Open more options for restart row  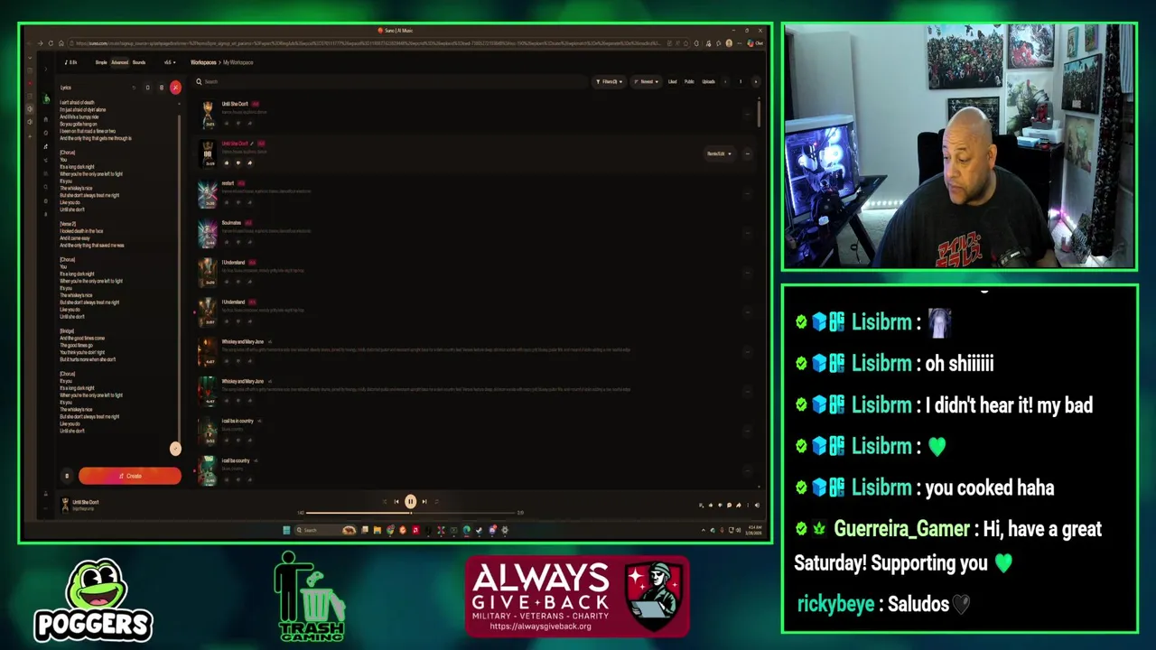pos(747,193)
